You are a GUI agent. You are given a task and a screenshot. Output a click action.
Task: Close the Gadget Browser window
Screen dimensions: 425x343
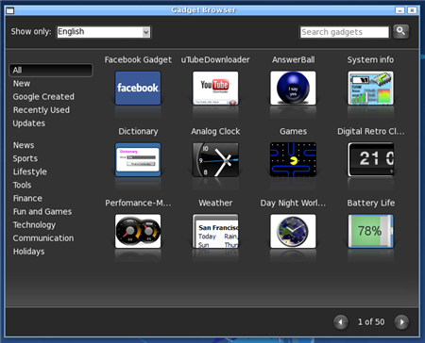412,10
